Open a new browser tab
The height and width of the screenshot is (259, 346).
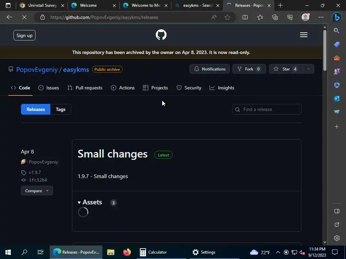click(x=280, y=5)
